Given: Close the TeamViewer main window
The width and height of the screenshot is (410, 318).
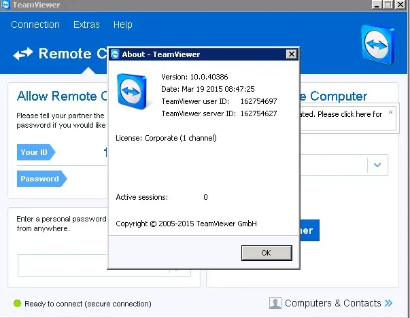Looking at the screenshot, I should pos(400,5).
